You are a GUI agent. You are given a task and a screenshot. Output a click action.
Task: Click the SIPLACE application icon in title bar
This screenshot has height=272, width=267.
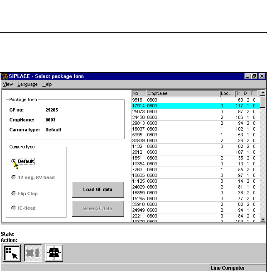tap(4, 76)
